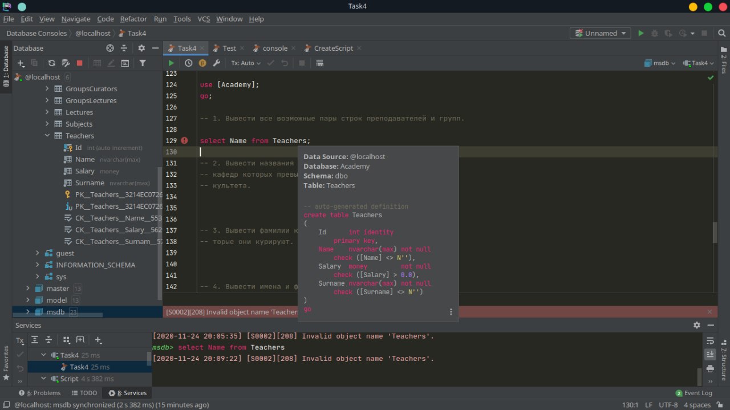This screenshot has width=730, height=410.
Task: Open the query history clock icon
Action: (188, 63)
